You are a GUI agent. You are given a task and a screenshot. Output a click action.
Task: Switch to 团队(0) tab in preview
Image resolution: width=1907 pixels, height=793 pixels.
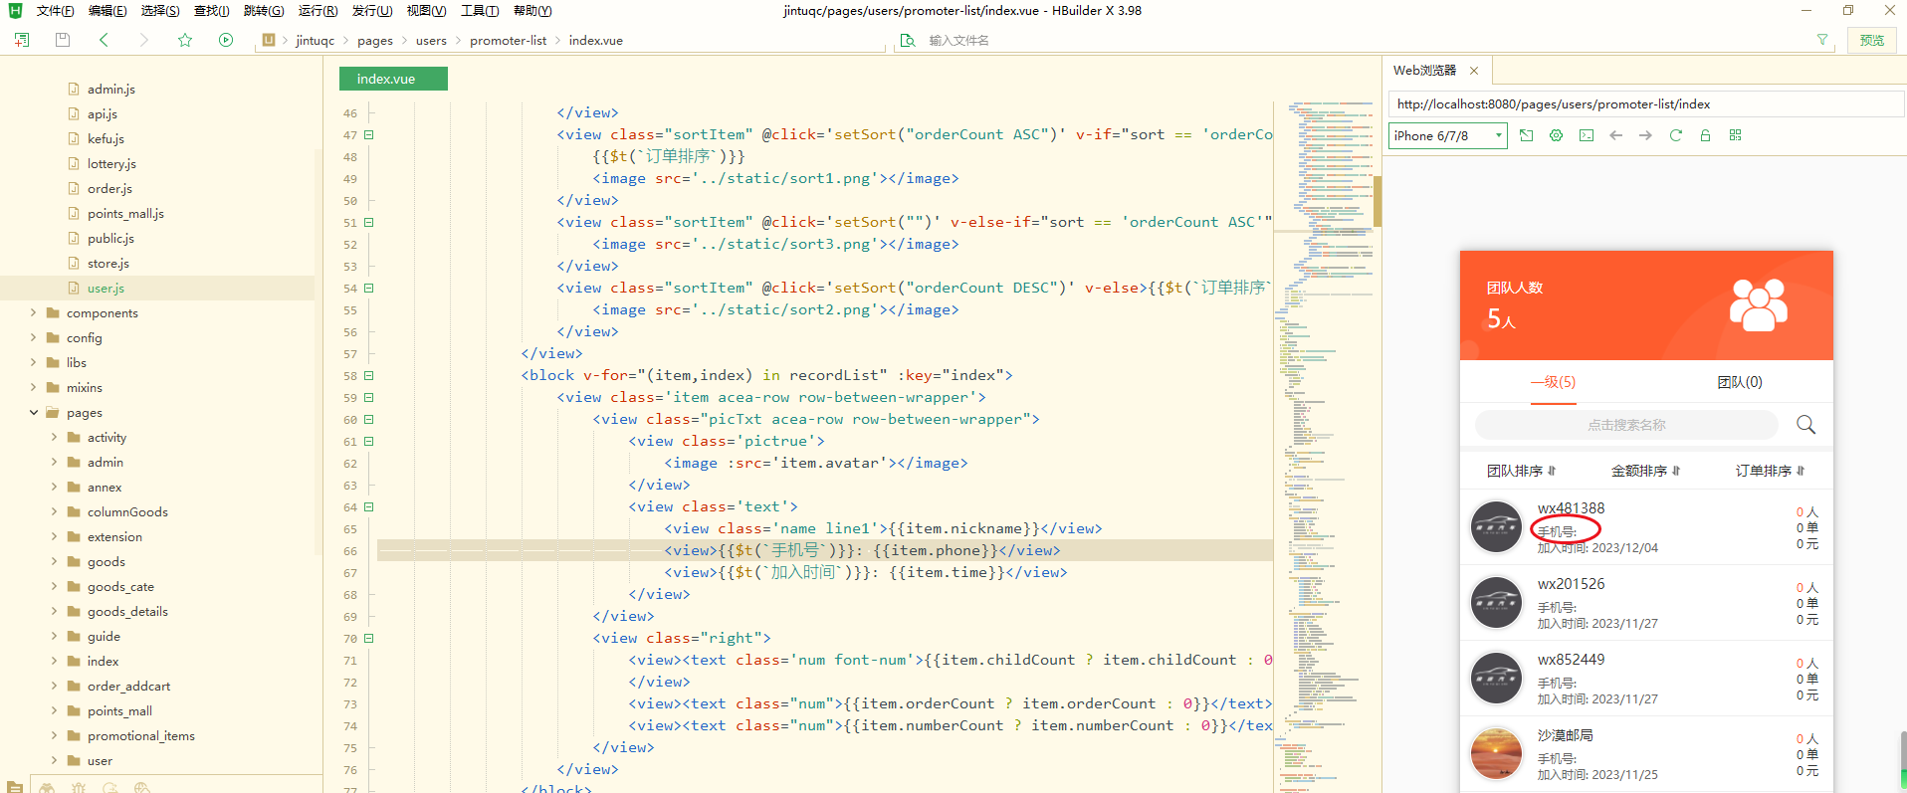point(1739,382)
